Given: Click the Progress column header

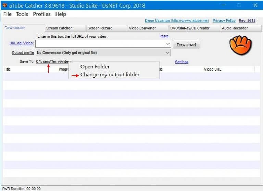Looking at the screenshot, I should pyautogui.click(x=64, y=69).
